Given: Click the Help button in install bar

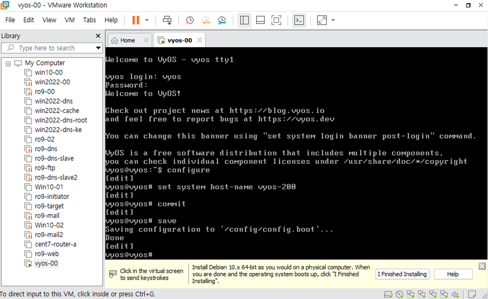Looking at the screenshot, I should coord(453,274).
